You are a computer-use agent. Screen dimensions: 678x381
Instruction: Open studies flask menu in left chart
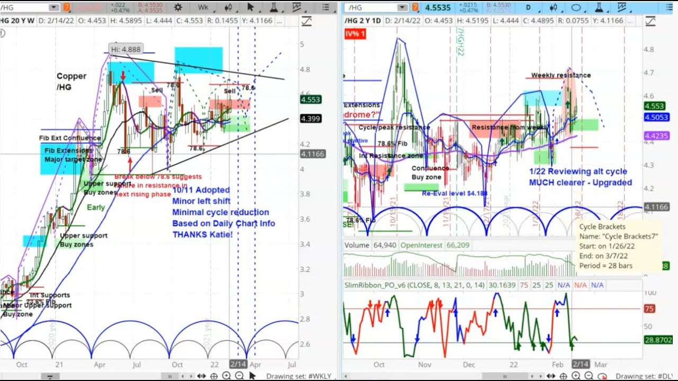click(x=274, y=7)
